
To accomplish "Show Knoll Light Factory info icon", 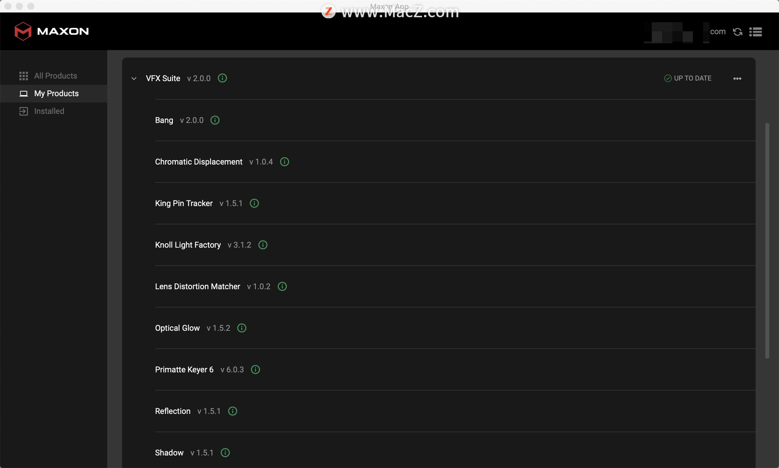I will point(263,245).
